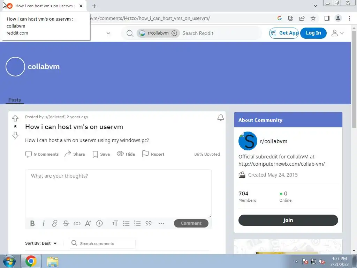This screenshot has width=357, height=268.
Task: Bookmark this page with the star icon
Action: pos(313,18)
